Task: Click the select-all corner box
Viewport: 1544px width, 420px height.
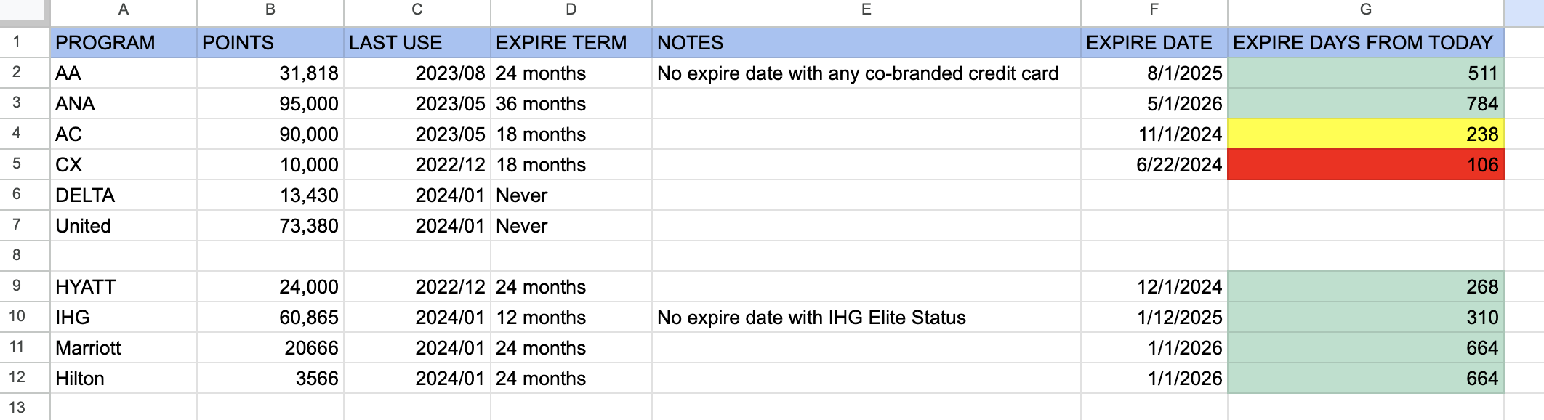Action: pos(24,10)
